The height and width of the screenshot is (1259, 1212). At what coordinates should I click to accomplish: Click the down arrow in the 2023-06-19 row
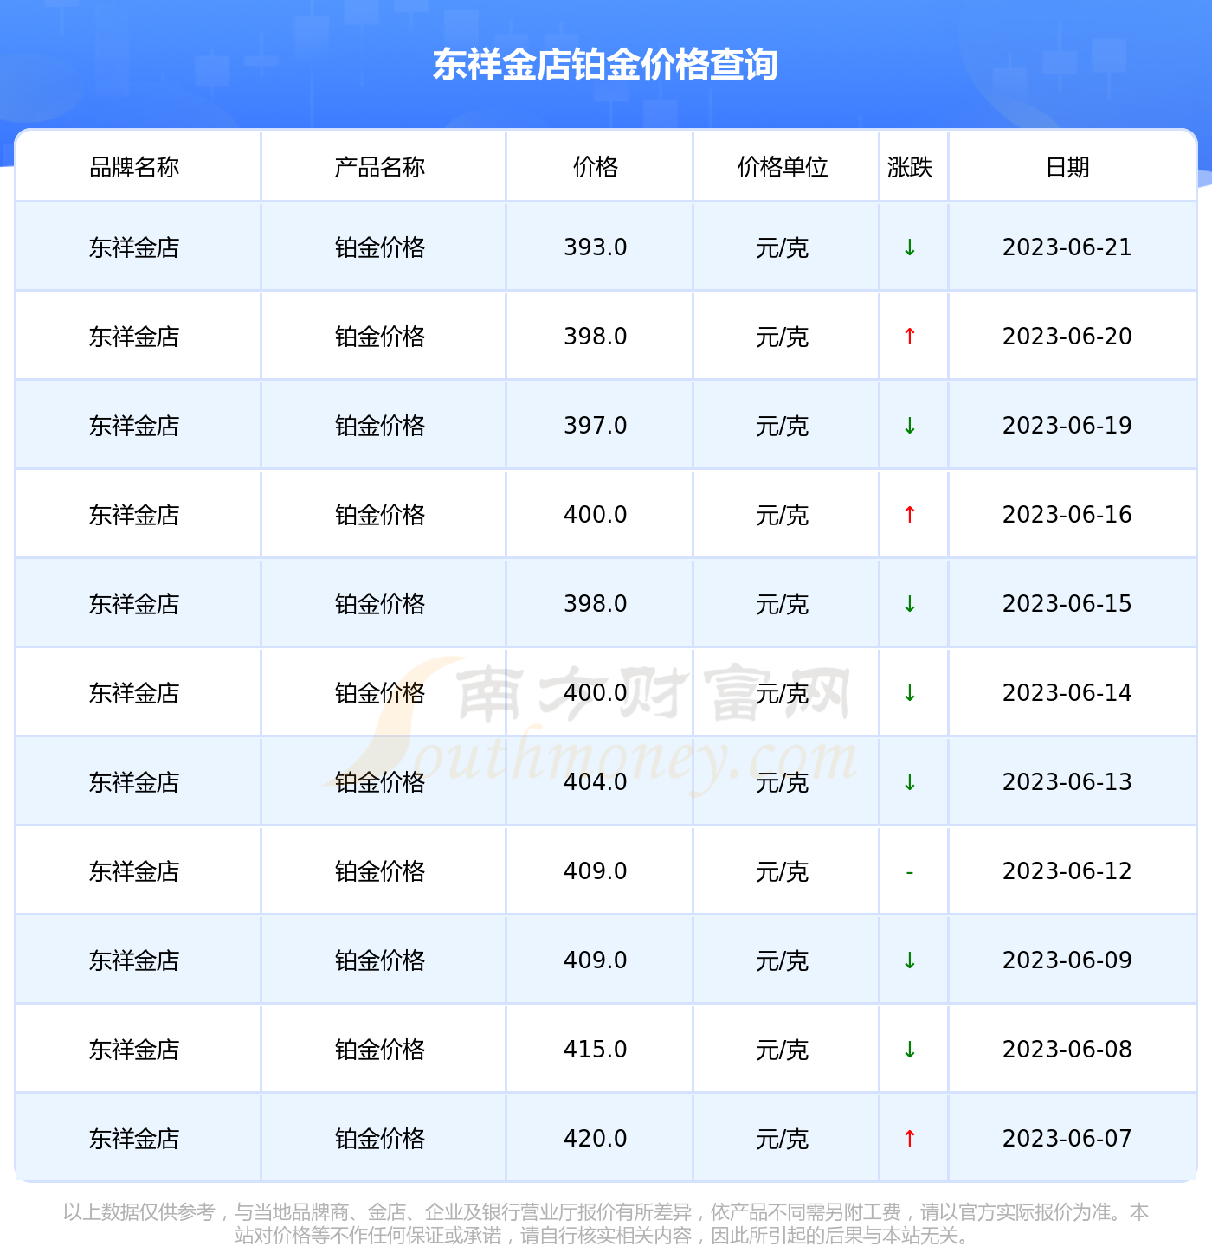pos(910,426)
